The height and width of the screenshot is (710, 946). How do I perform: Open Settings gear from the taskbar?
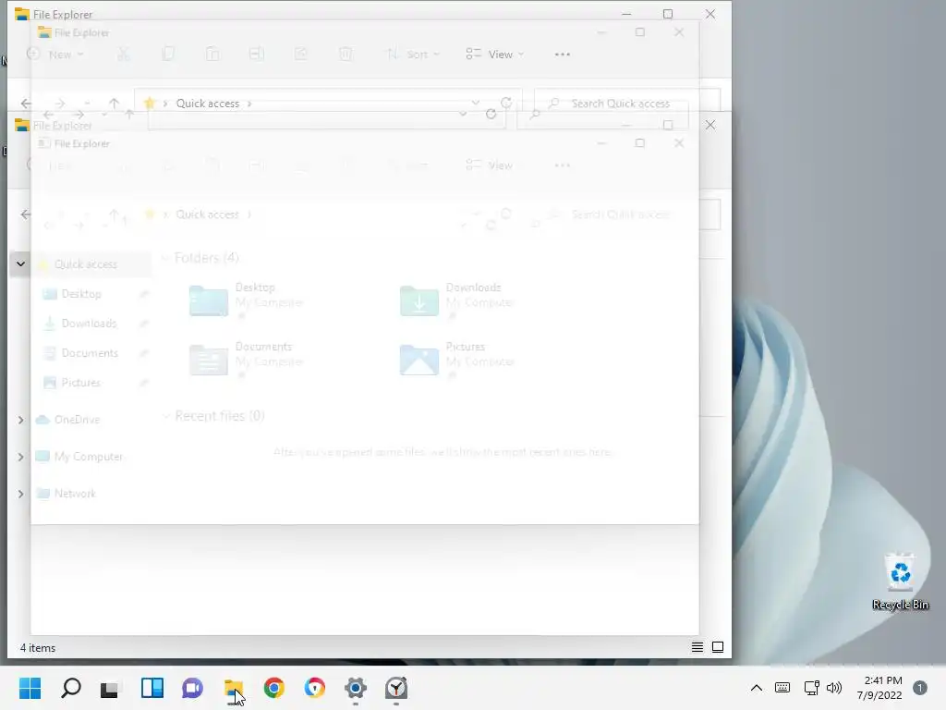click(x=356, y=688)
